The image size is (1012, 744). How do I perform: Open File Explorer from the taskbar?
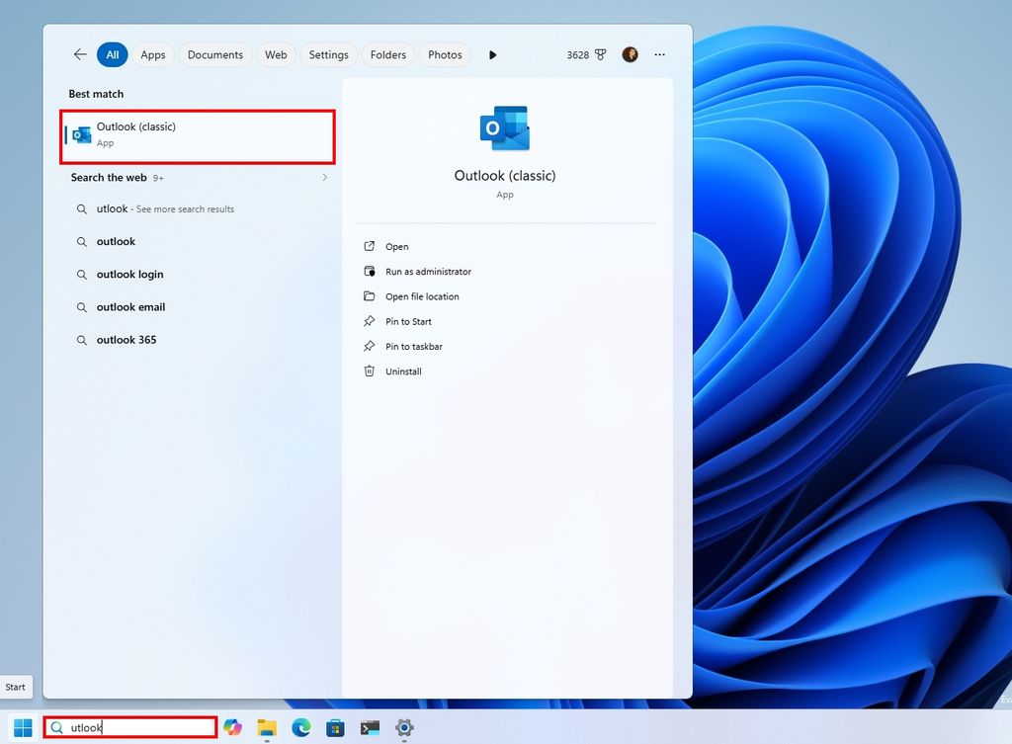(x=267, y=728)
